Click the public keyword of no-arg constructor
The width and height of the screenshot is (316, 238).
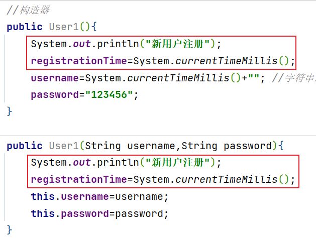(25, 27)
